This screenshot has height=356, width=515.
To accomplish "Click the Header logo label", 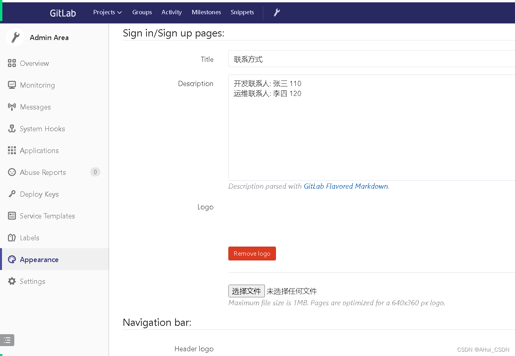I will click(194, 349).
